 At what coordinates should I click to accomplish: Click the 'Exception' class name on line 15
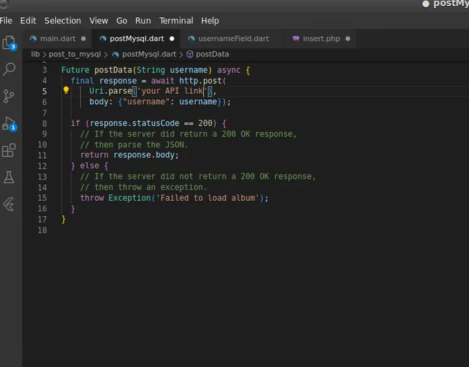[130, 198]
